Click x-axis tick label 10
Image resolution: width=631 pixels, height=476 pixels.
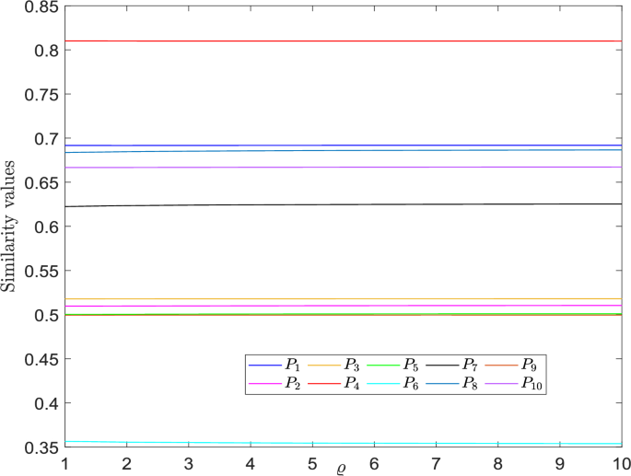pos(620,464)
